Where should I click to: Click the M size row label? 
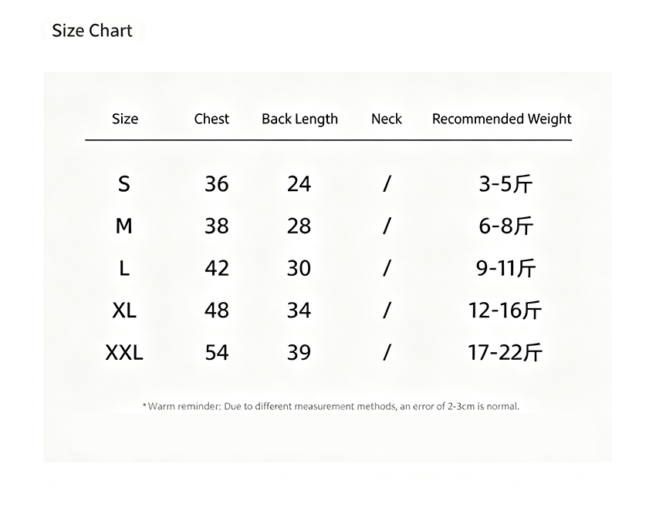pyautogui.click(x=123, y=226)
